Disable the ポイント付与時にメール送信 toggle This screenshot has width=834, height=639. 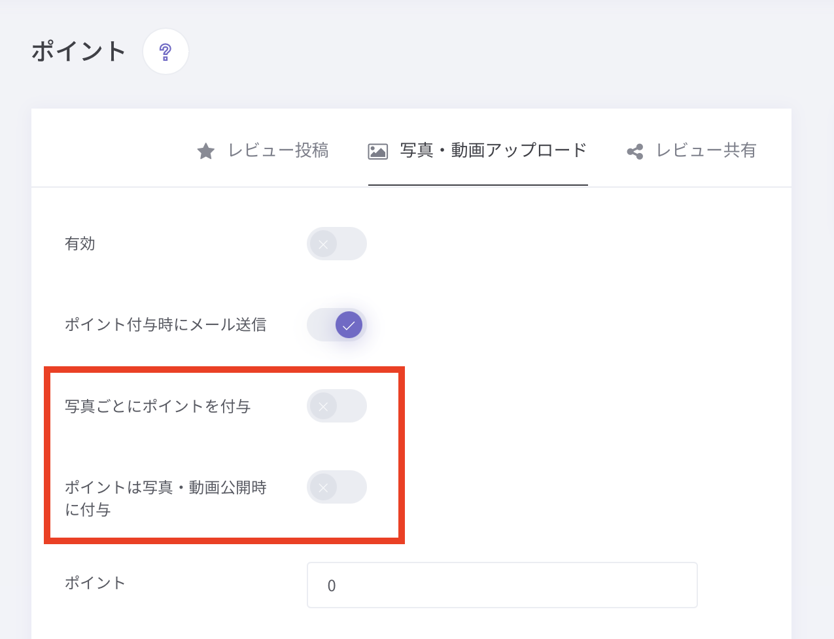(337, 325)
